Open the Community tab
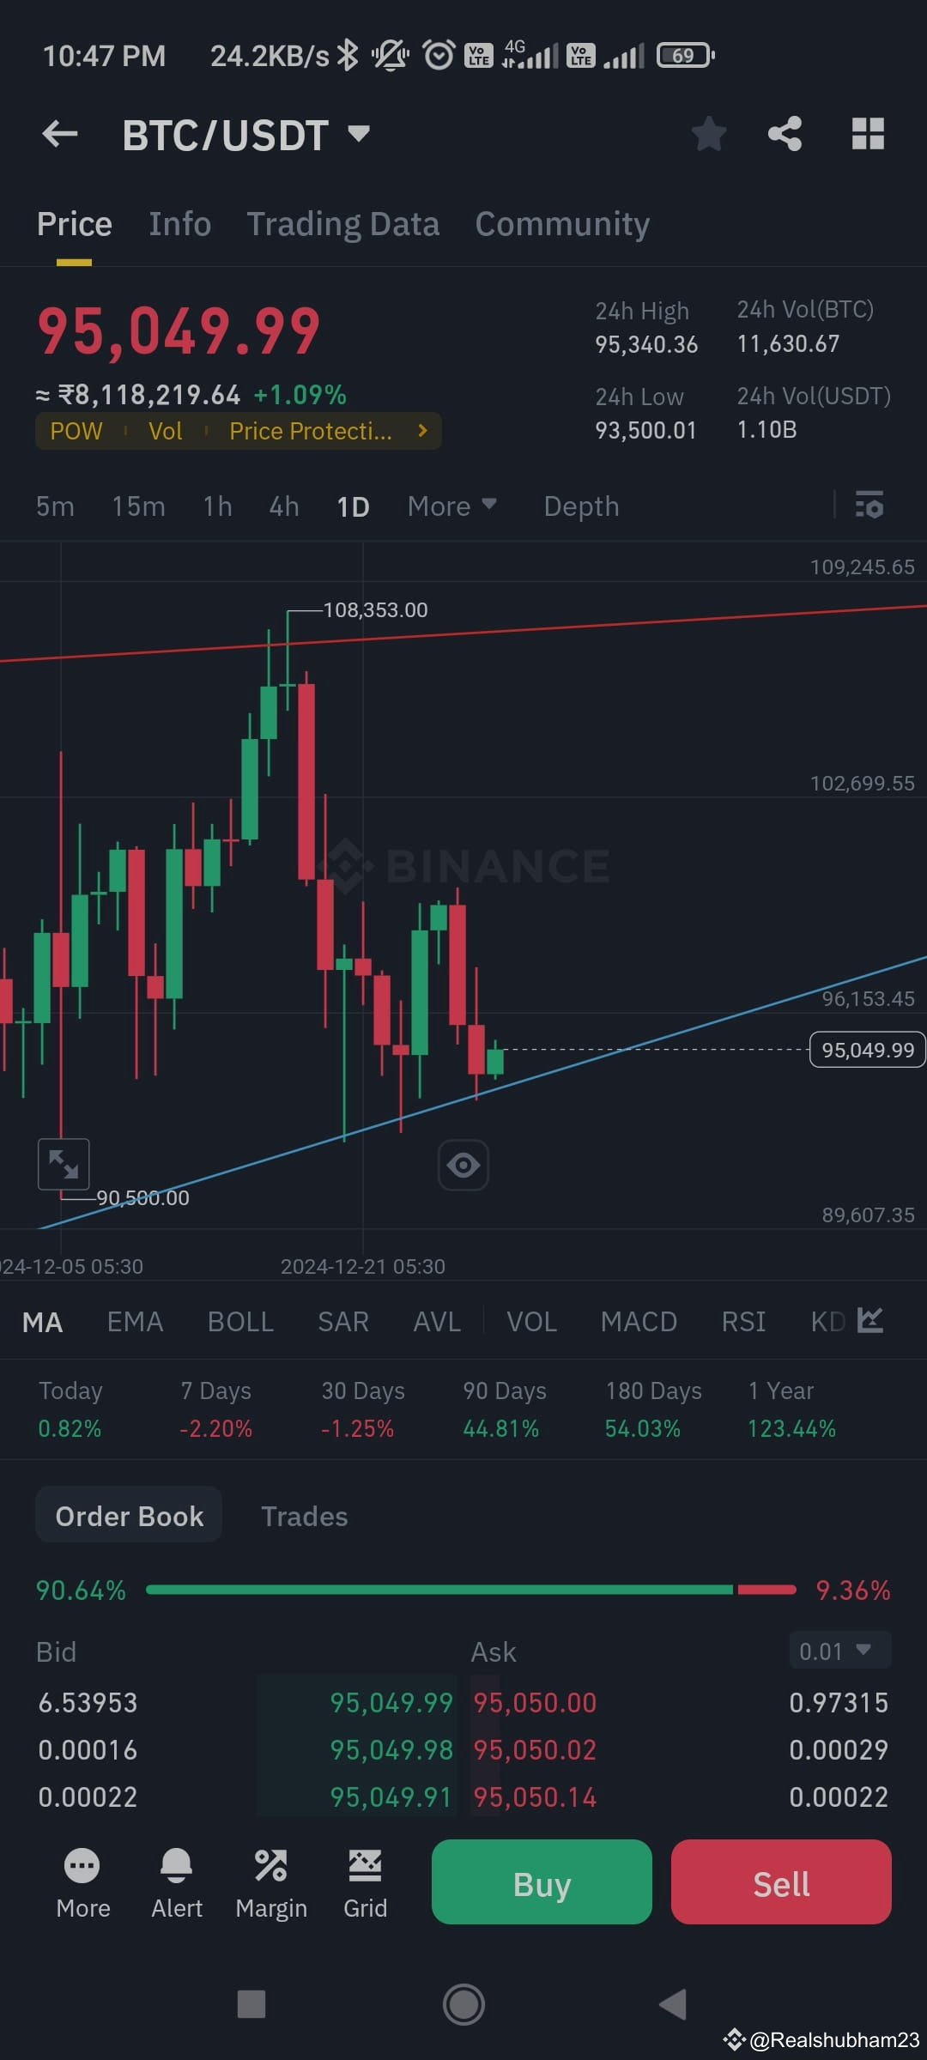This screenshot has height=2060, width=927. tap(562, 224)
